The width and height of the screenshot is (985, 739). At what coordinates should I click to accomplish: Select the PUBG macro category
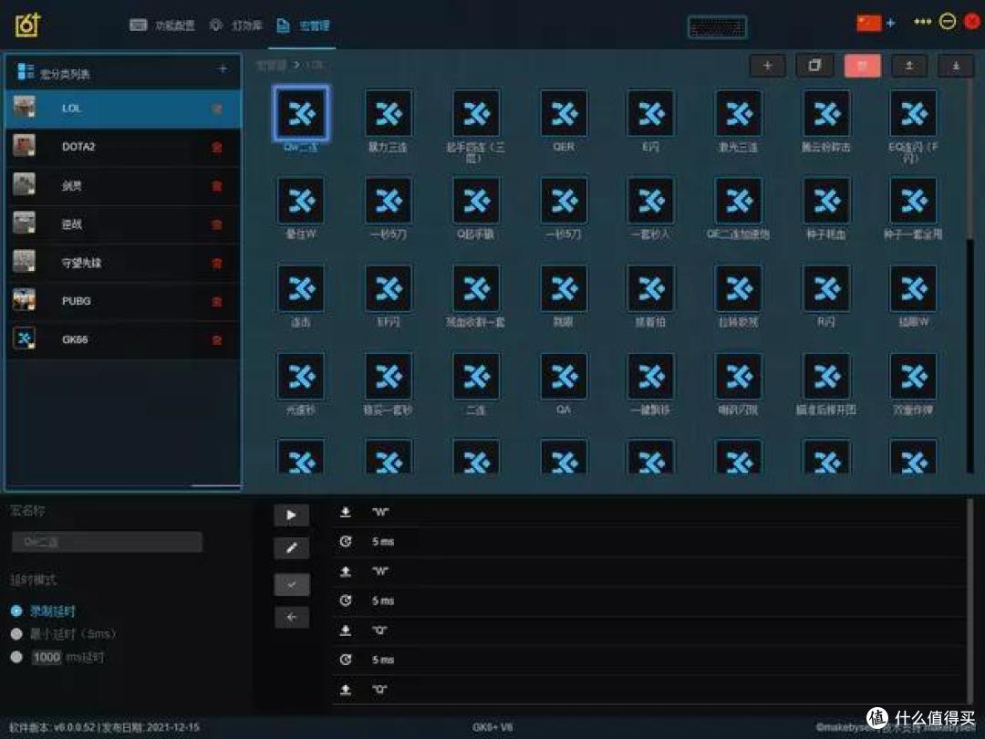tap(123, 301)
